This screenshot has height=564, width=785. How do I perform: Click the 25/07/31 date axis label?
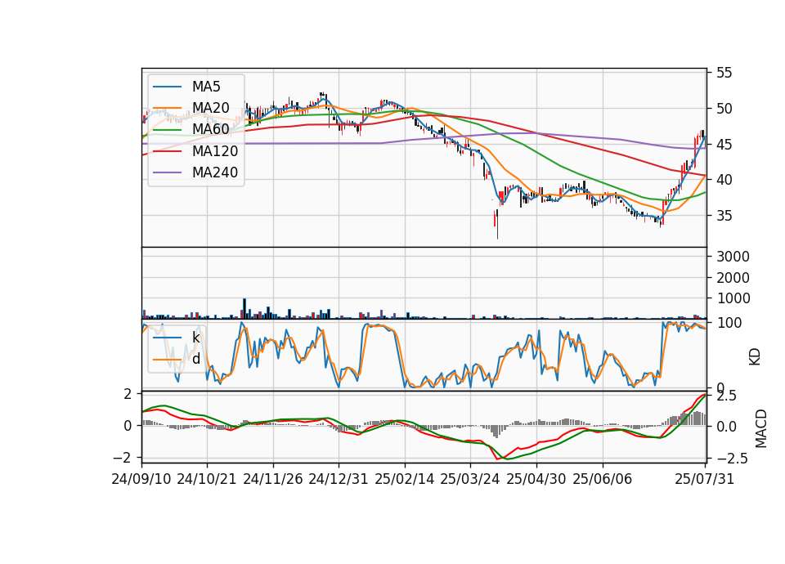tap(704, 479)
